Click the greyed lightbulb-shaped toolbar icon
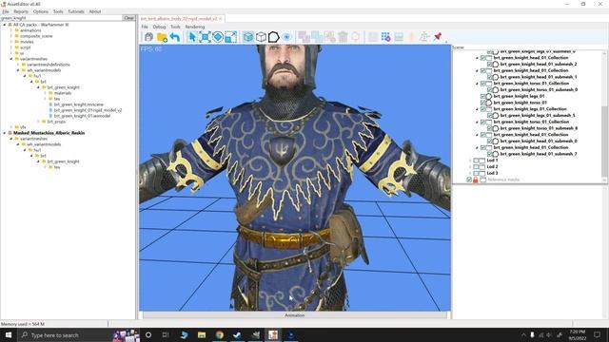 coord(355,37)
